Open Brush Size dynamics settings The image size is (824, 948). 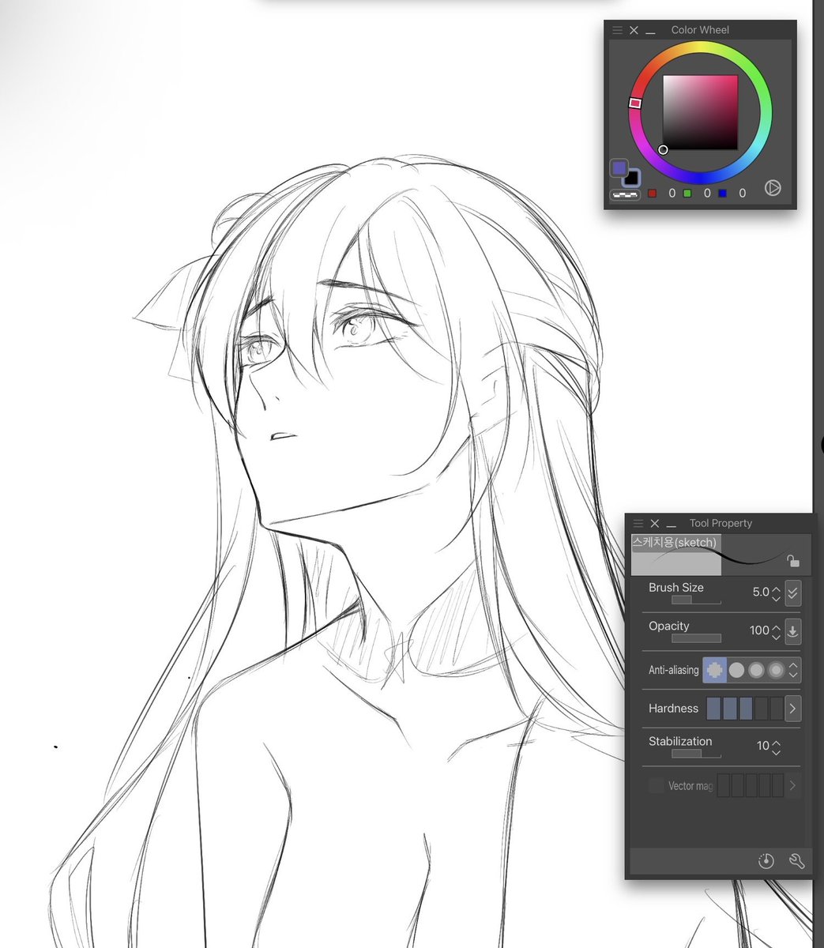[793, 592]
